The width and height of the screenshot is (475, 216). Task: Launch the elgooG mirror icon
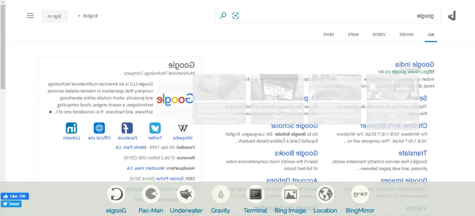116,194
